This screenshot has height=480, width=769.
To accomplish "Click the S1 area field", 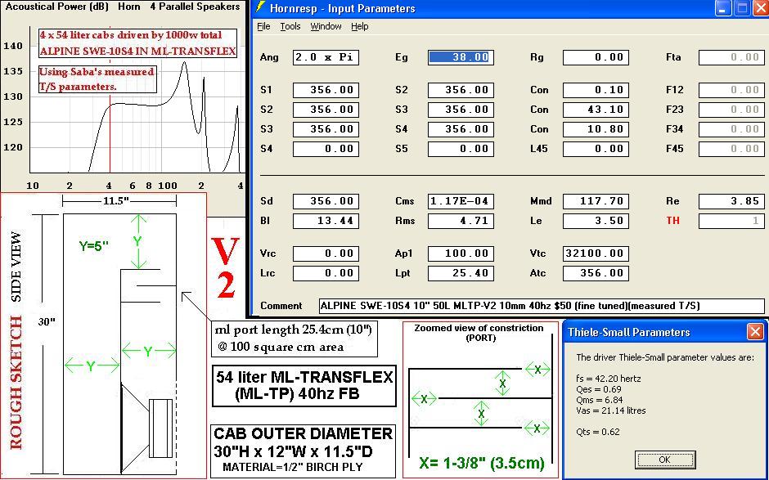I will (x=326, y=90).
